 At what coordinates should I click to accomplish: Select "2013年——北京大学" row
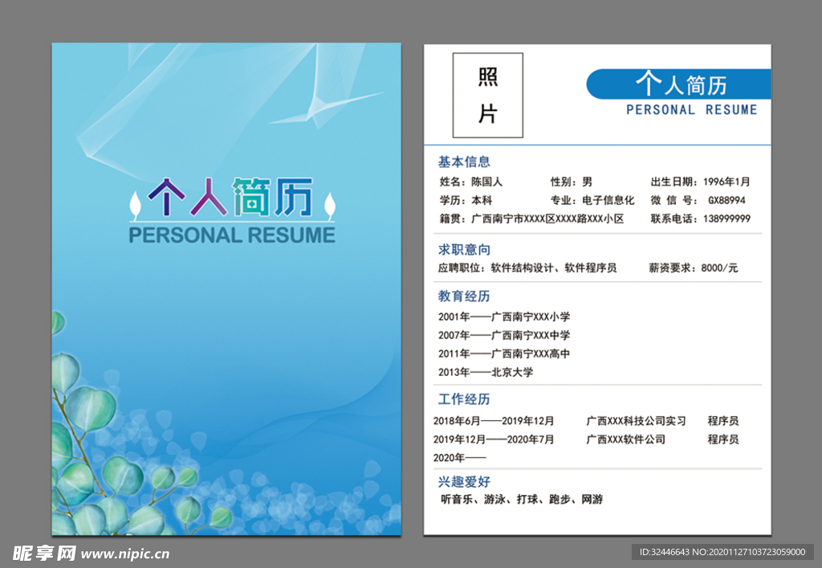pos(486,372)
